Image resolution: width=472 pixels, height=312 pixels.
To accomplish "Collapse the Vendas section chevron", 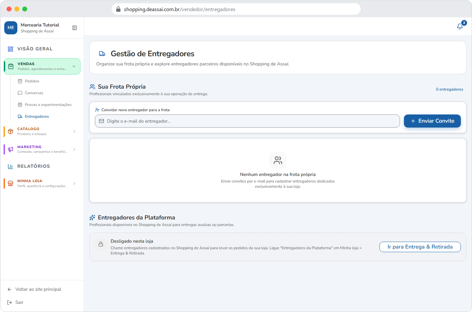I will click(x=74, y=66).
